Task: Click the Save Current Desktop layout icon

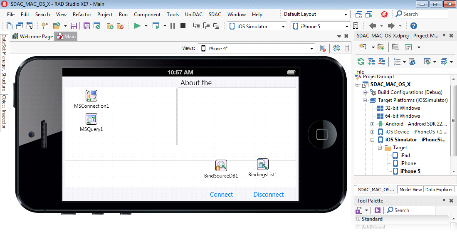Action: [359, 14]
